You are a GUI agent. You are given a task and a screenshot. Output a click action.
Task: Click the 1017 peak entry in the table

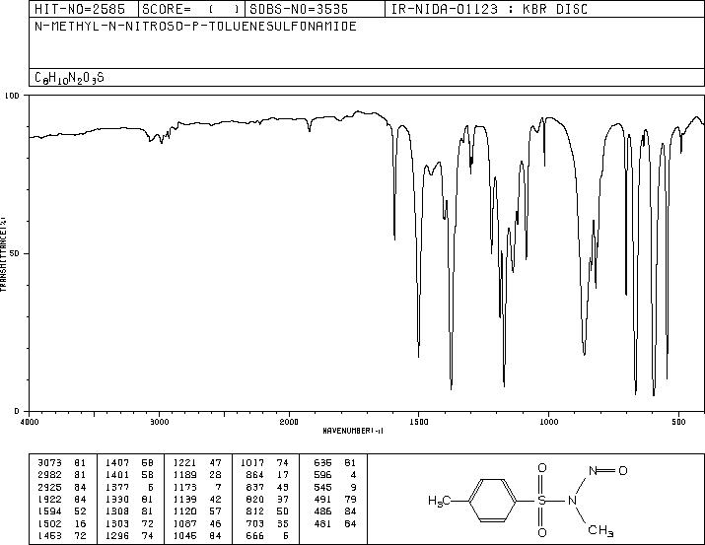pyautogui.click(x=265, y=463)
